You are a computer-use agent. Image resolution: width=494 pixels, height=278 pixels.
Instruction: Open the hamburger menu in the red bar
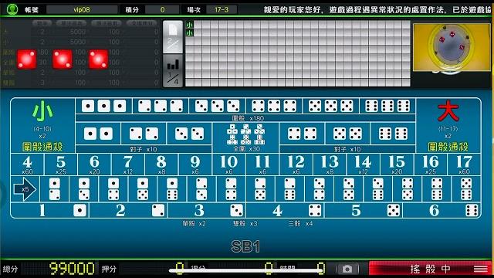(480, 269)
